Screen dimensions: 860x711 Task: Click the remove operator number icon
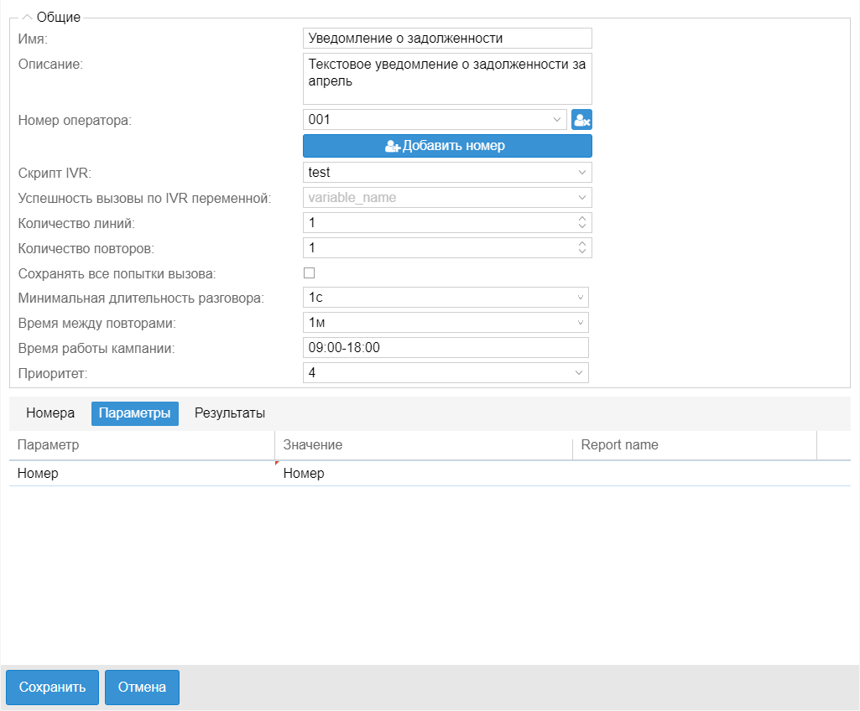[582, 120]
